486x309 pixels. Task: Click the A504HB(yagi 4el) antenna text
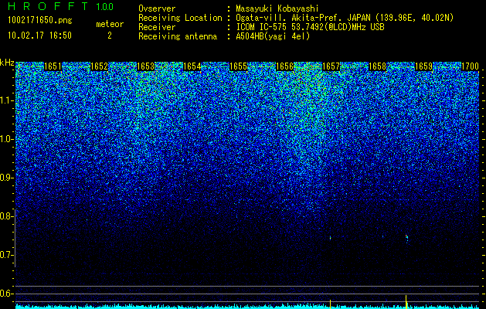pyautogui.click(x=273, y=36)
